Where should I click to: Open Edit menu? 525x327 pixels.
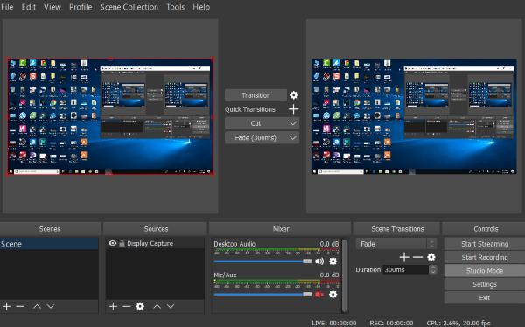point(29,7)
